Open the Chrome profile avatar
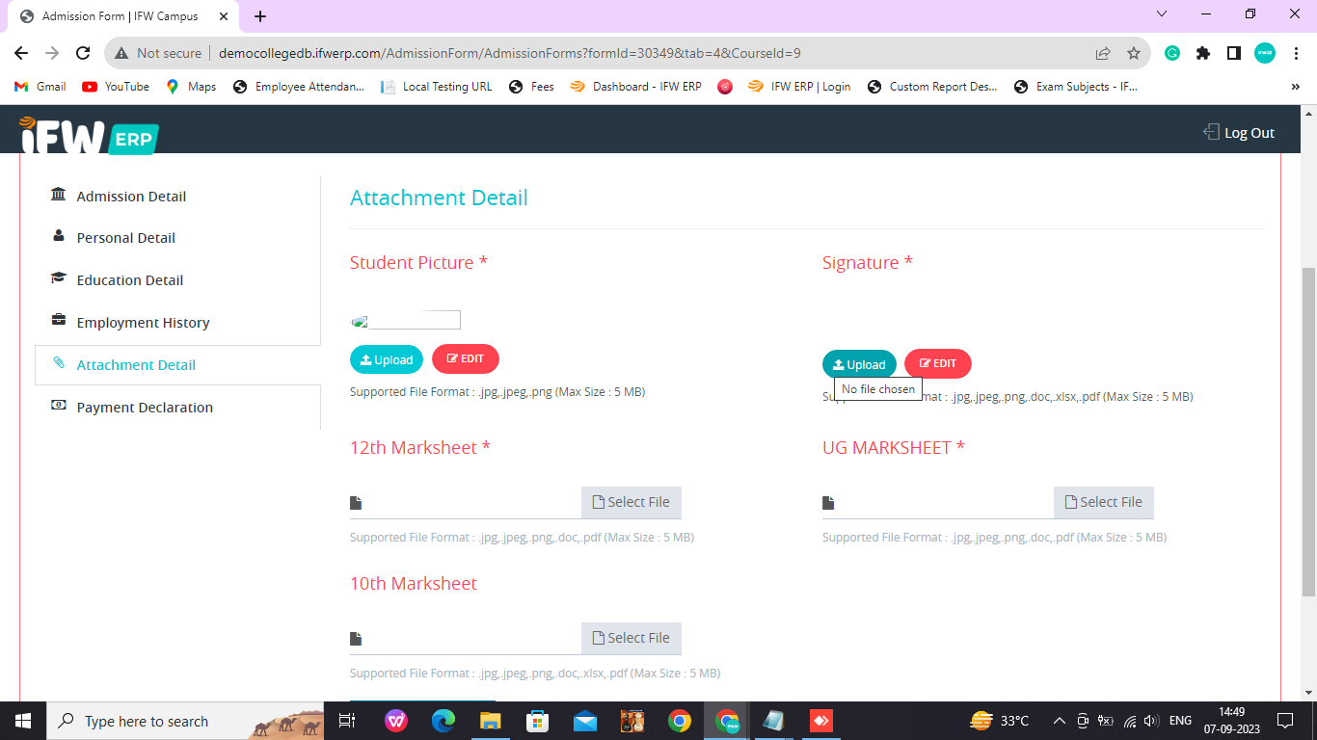This screenshot has width=1317, height=740. (1265, 53)
